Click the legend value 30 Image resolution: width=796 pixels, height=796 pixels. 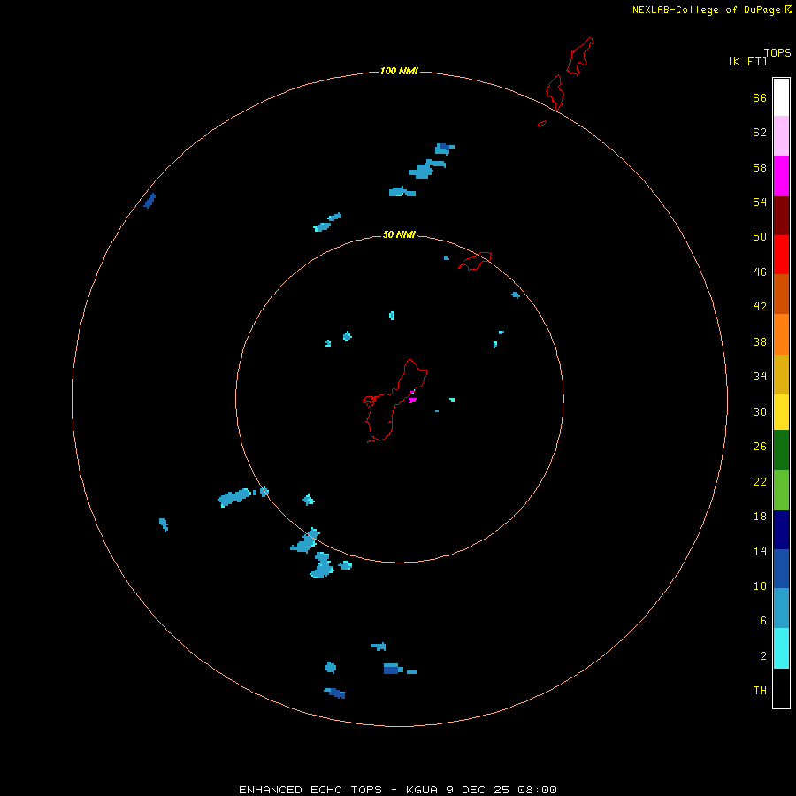(760, 411)
